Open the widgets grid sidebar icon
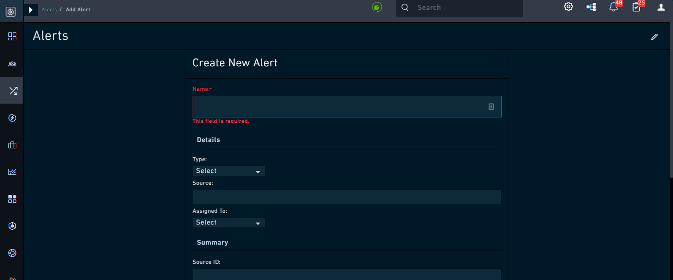673x280 pixels. 12,199
